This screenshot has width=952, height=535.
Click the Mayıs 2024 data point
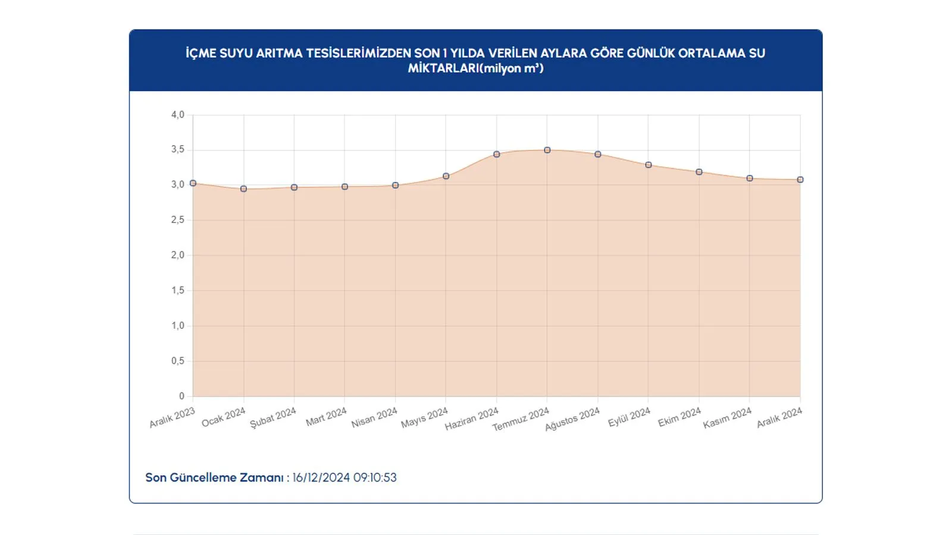click(446, 176)
